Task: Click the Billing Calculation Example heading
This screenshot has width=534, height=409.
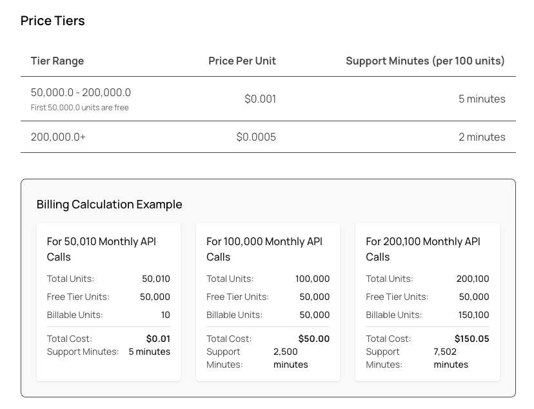Action: click(109, 204)
